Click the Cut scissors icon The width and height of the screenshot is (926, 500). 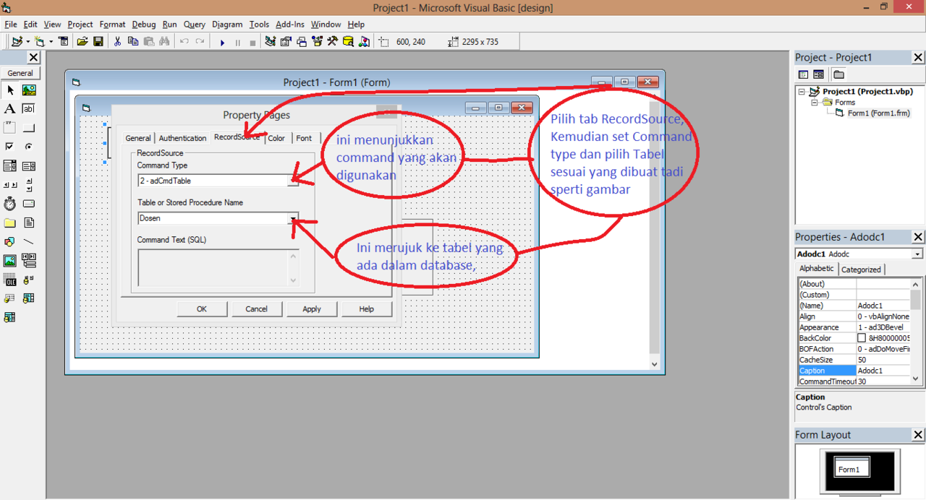pyautogui.click(x=117, y=42)
